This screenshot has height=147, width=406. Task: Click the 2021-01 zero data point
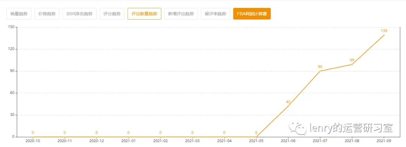(129, 136)
